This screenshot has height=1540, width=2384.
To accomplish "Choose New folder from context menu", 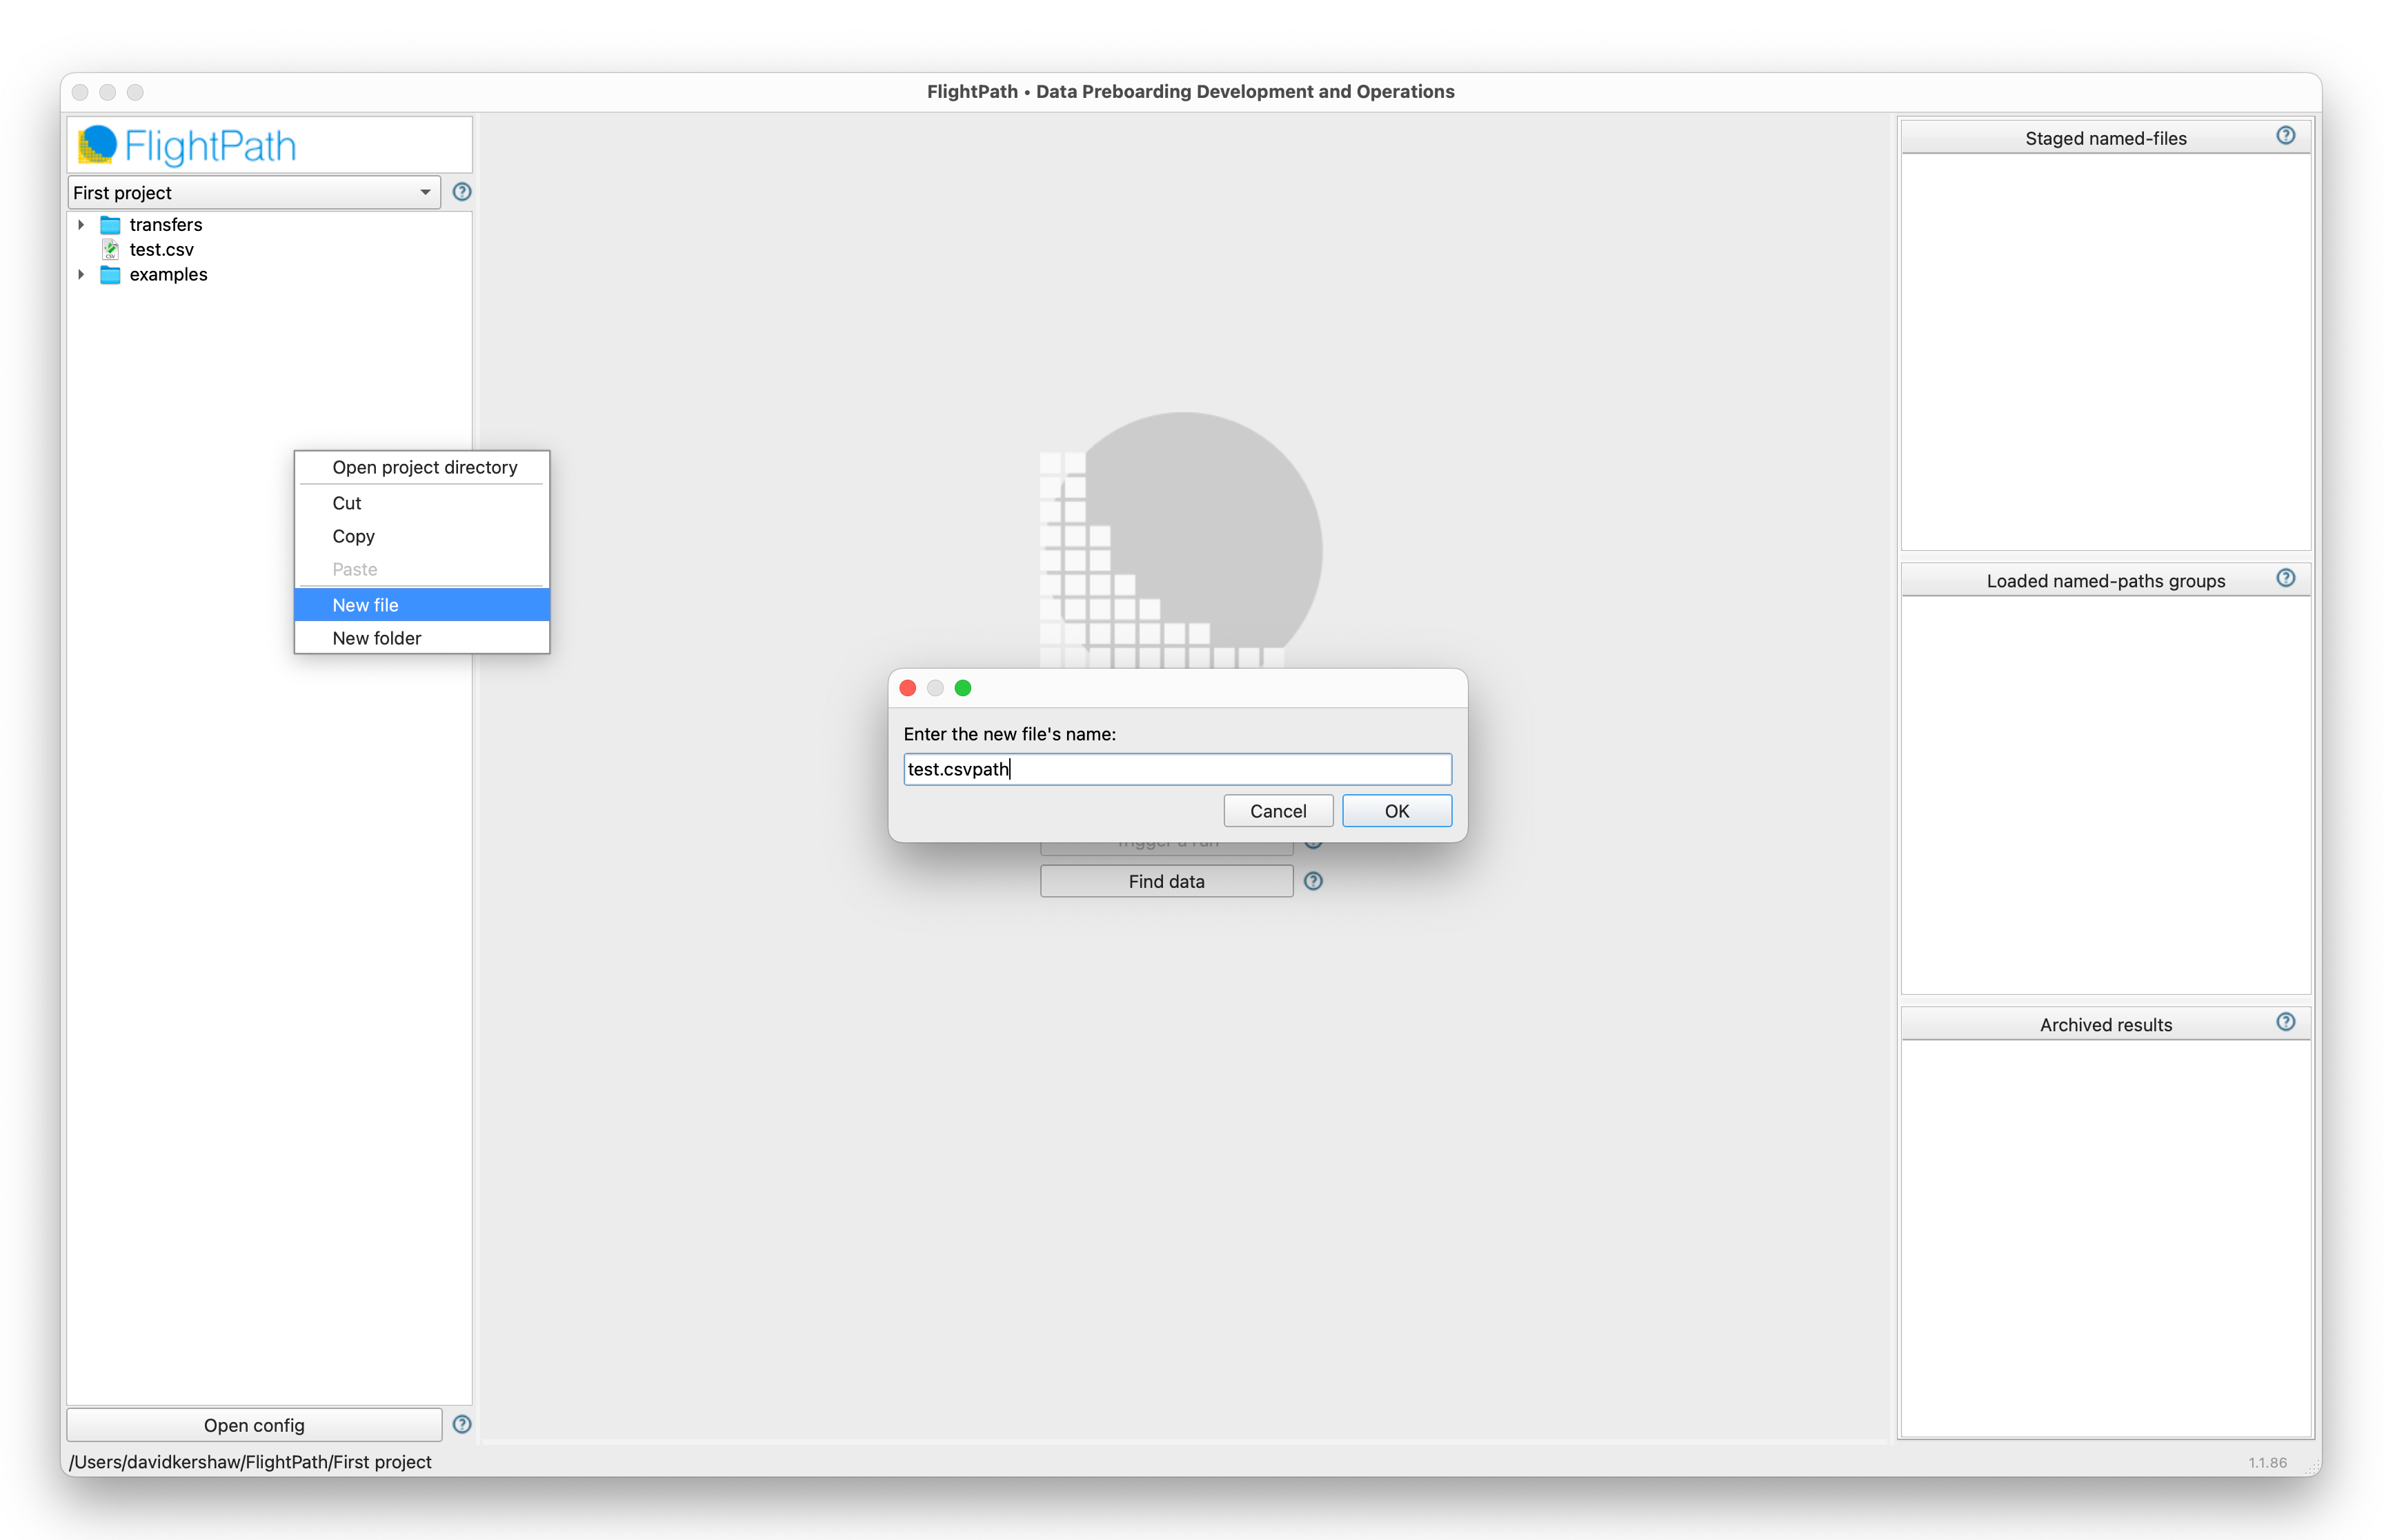I will click(376, 638).
